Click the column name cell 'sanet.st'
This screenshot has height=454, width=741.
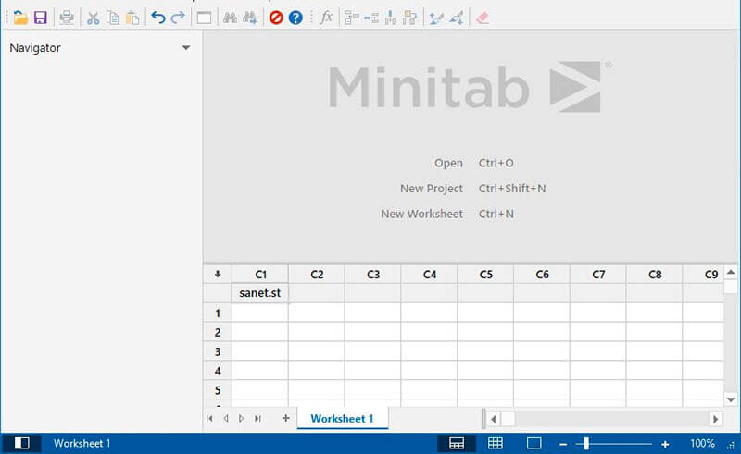pos(260,293)
